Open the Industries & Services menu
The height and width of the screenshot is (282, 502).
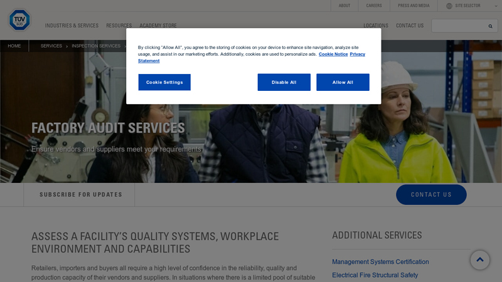(x=72, y=26)
